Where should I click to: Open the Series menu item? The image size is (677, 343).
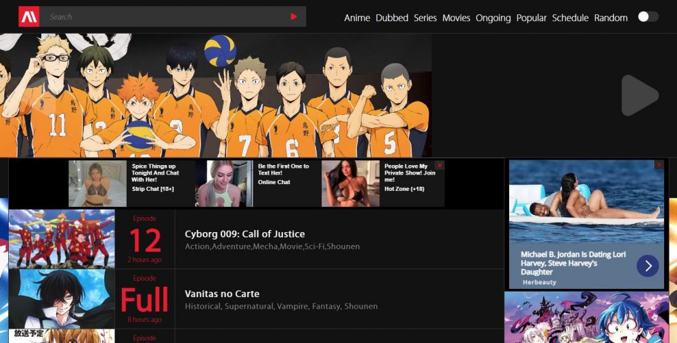click(425, 18)
